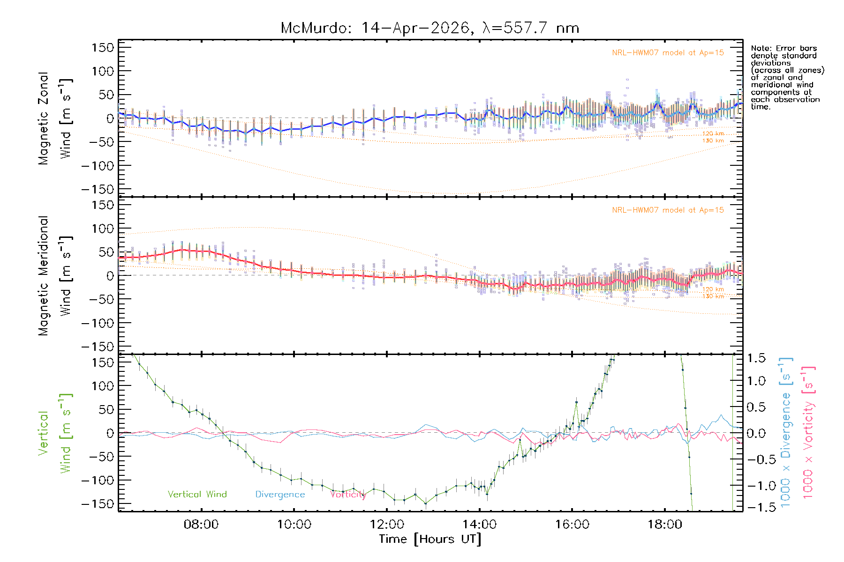844x562 pixels.
Task: Click the Time [Hours UT] axis label
Action: tap(430, 539)
